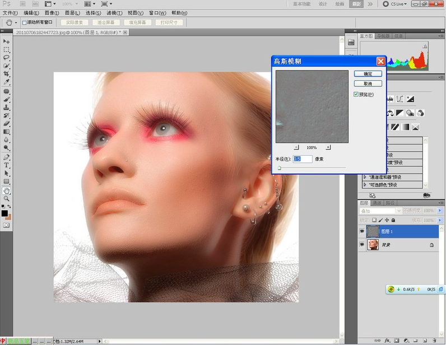Select the Move tool
The height and width of the screenshot is (345, 446).
(x=6, y=42)
